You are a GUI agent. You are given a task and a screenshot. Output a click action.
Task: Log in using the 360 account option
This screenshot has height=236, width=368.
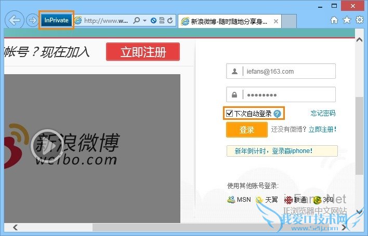coord(323,200)
